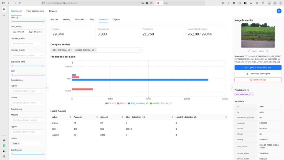Click the screenshot camera icon in toolbar
The width and height of the screenshot is (284, 160).
(x=223, y=3)
